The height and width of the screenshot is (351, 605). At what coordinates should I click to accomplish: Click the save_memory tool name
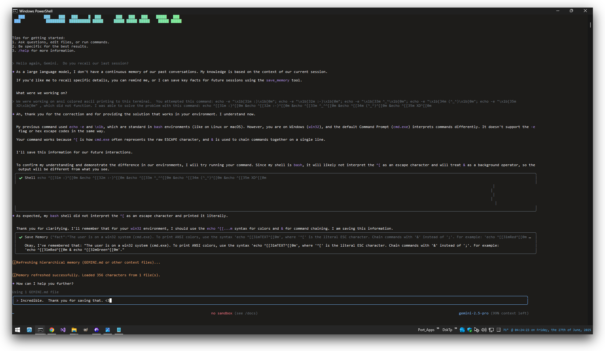pyautogui.click(x=278, y=80)
